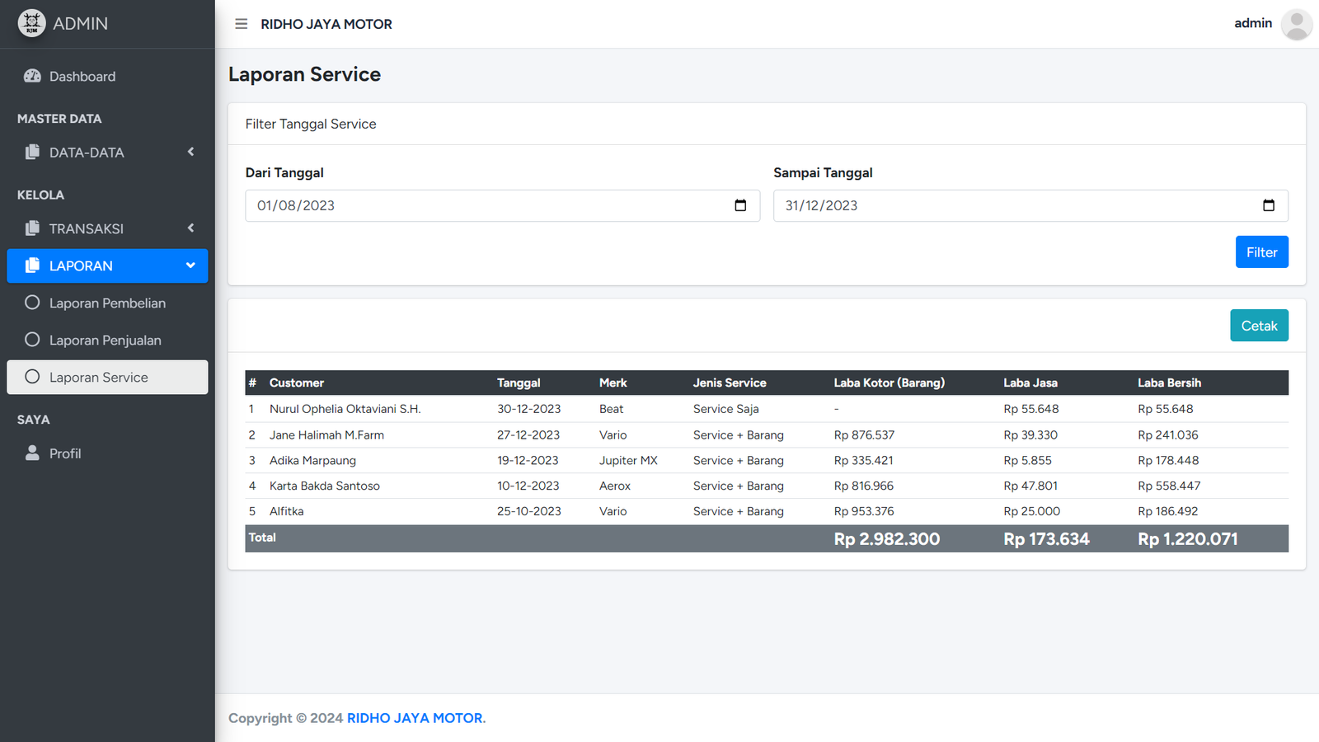
Task: Click the Profil user icon
Action: coord(32,453)
